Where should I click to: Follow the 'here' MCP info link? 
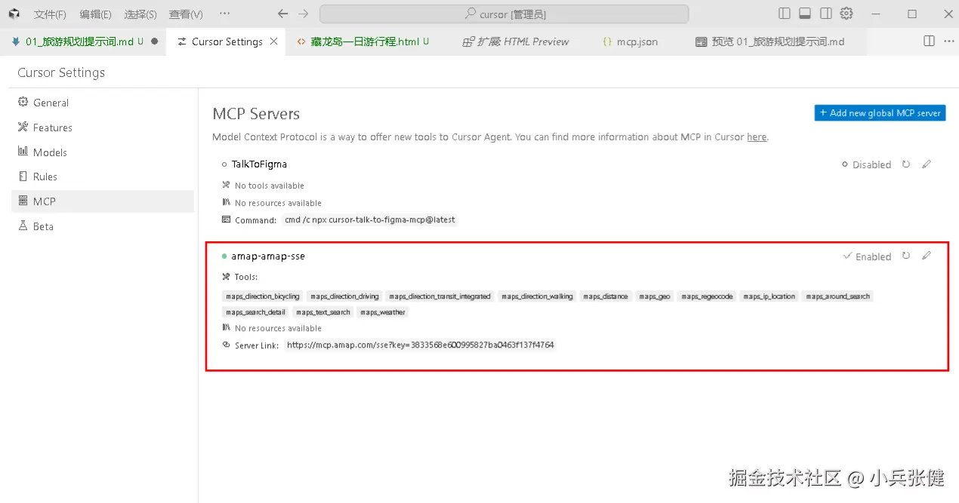[757, 137]
